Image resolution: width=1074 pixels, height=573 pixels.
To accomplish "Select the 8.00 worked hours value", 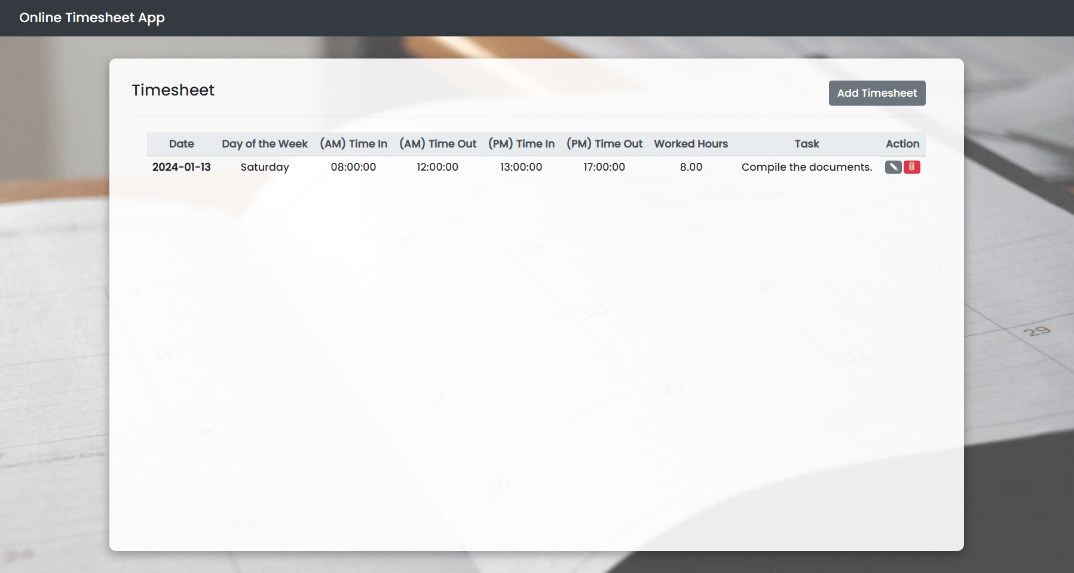I will point(691,167).
